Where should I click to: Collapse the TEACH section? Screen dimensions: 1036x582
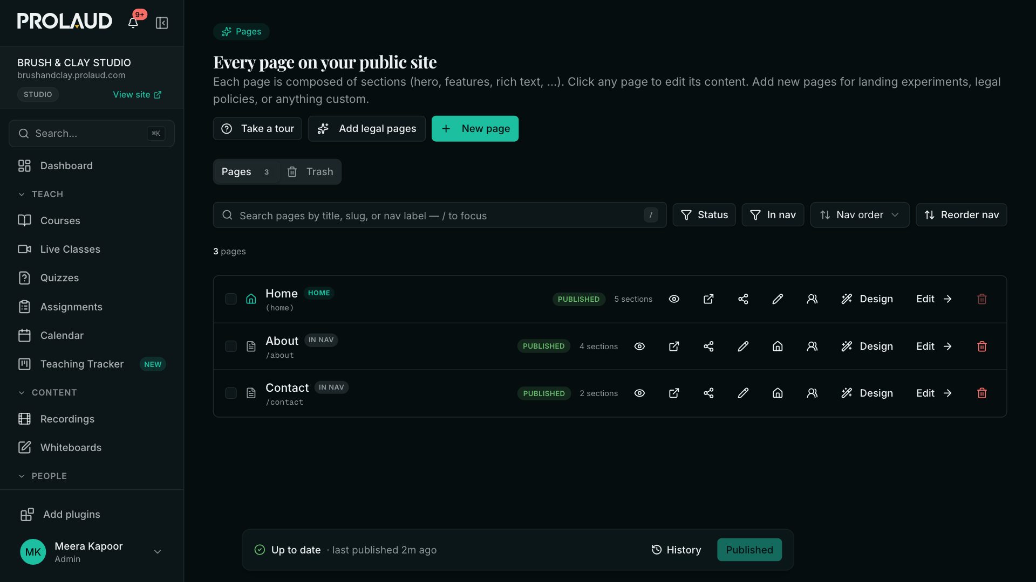[41, 194]
